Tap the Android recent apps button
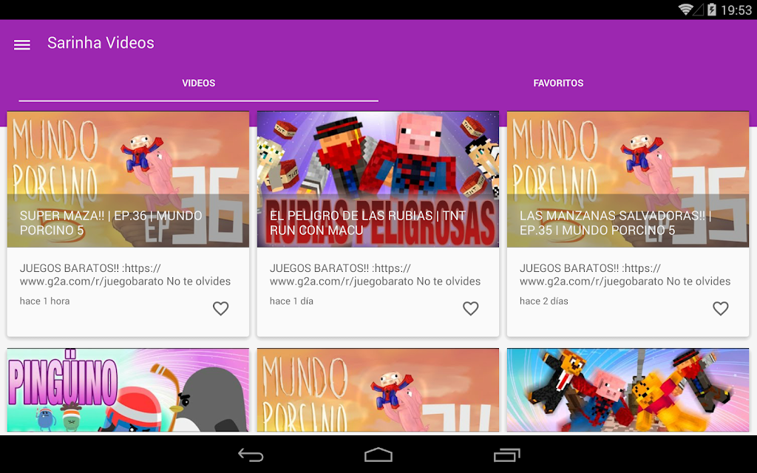The image size is (757, 473). (507, 455)
